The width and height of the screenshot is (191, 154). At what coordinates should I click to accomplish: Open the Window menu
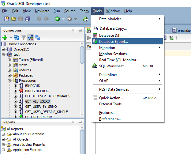(113, 11)
